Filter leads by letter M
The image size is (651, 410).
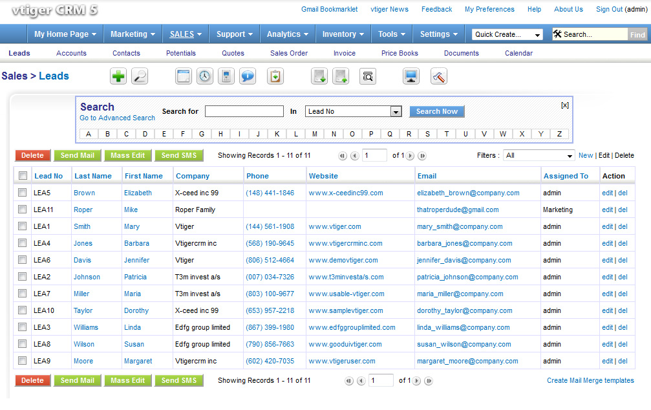click(x=315, y=134)
